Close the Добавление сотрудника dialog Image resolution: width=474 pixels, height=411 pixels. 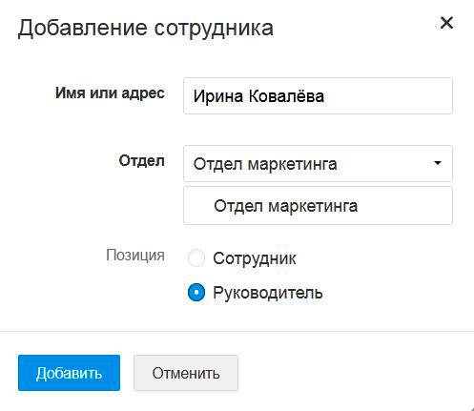point(446,23)
